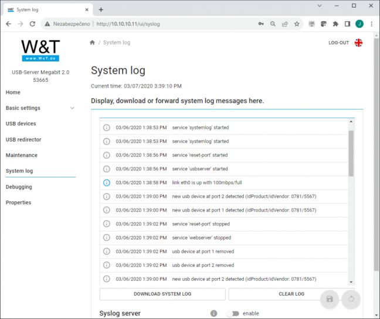Click the zoom magnifier icon in address bar
The width and height of the screenshot is (380, 319).
click(273, 23)
